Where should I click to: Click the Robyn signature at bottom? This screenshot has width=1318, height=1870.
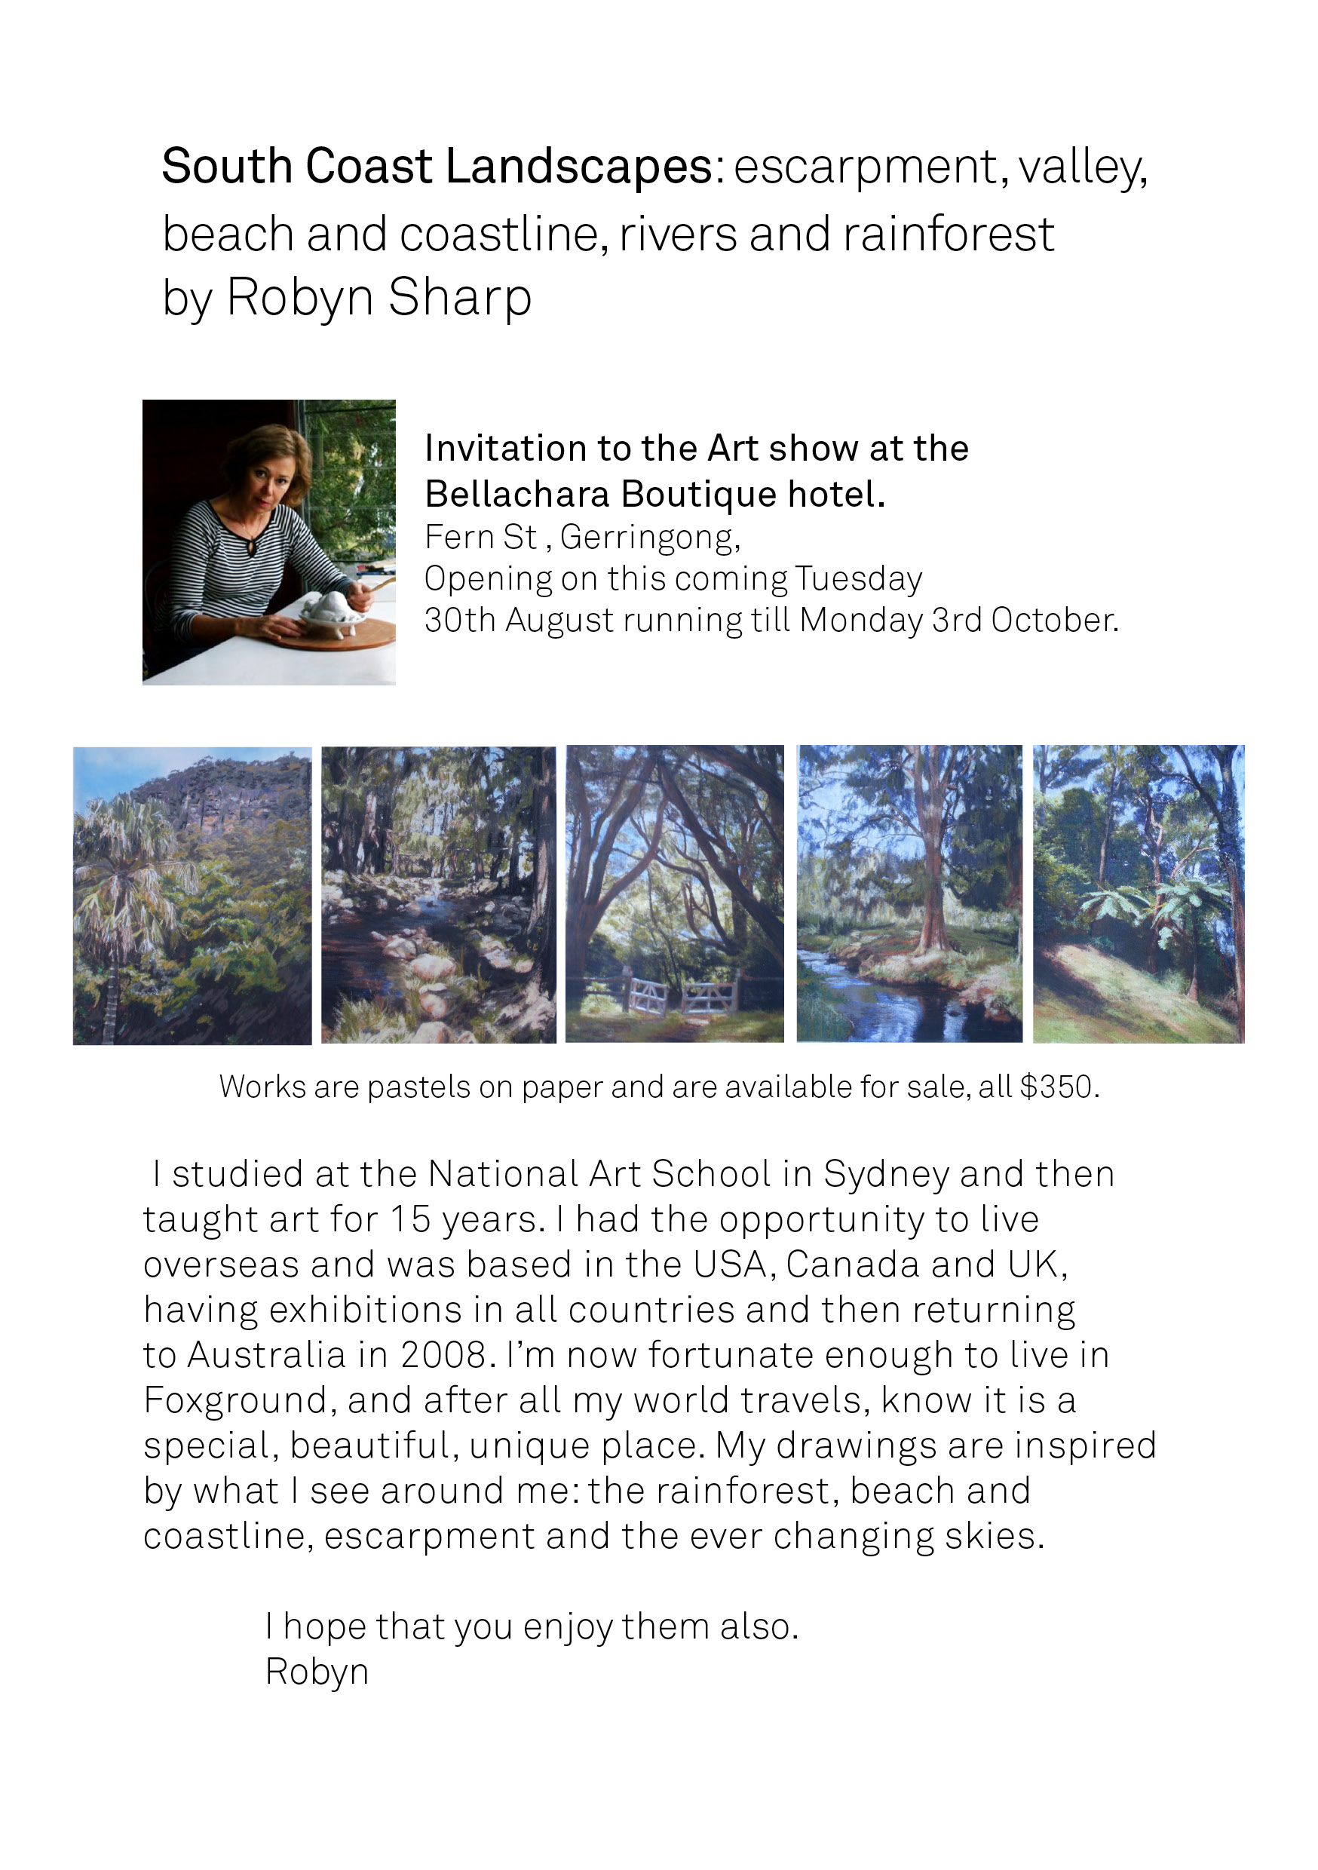click(x=317, y=1672)
